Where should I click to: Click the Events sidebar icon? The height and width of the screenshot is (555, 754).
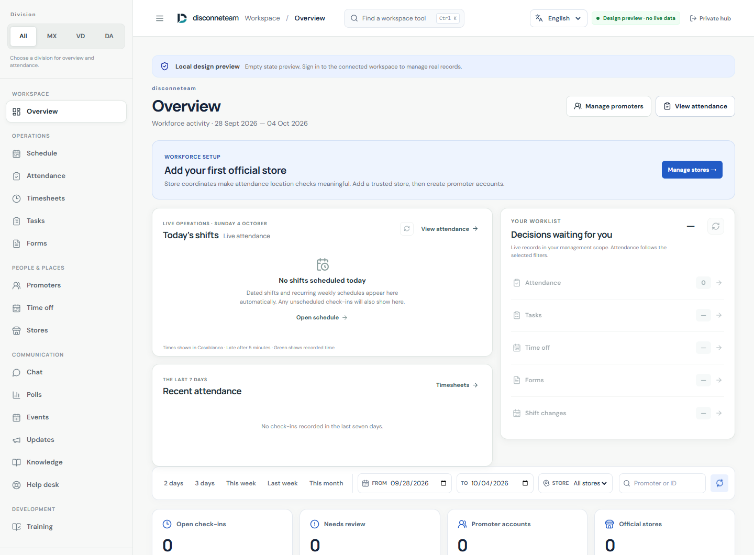[x=17, y=417]
